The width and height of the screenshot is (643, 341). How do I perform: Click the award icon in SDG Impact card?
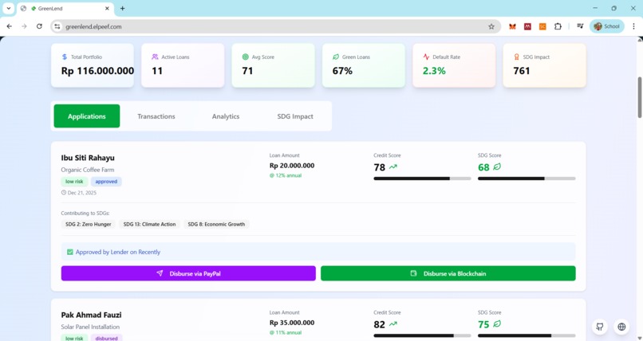click(x=517, y=57)
